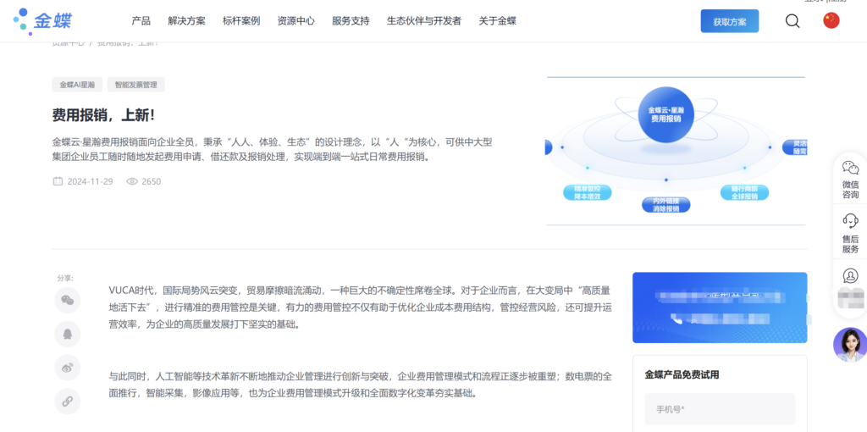867x432 pixels.
Task: Click the 分享 label
Action: tap(65, 278)
